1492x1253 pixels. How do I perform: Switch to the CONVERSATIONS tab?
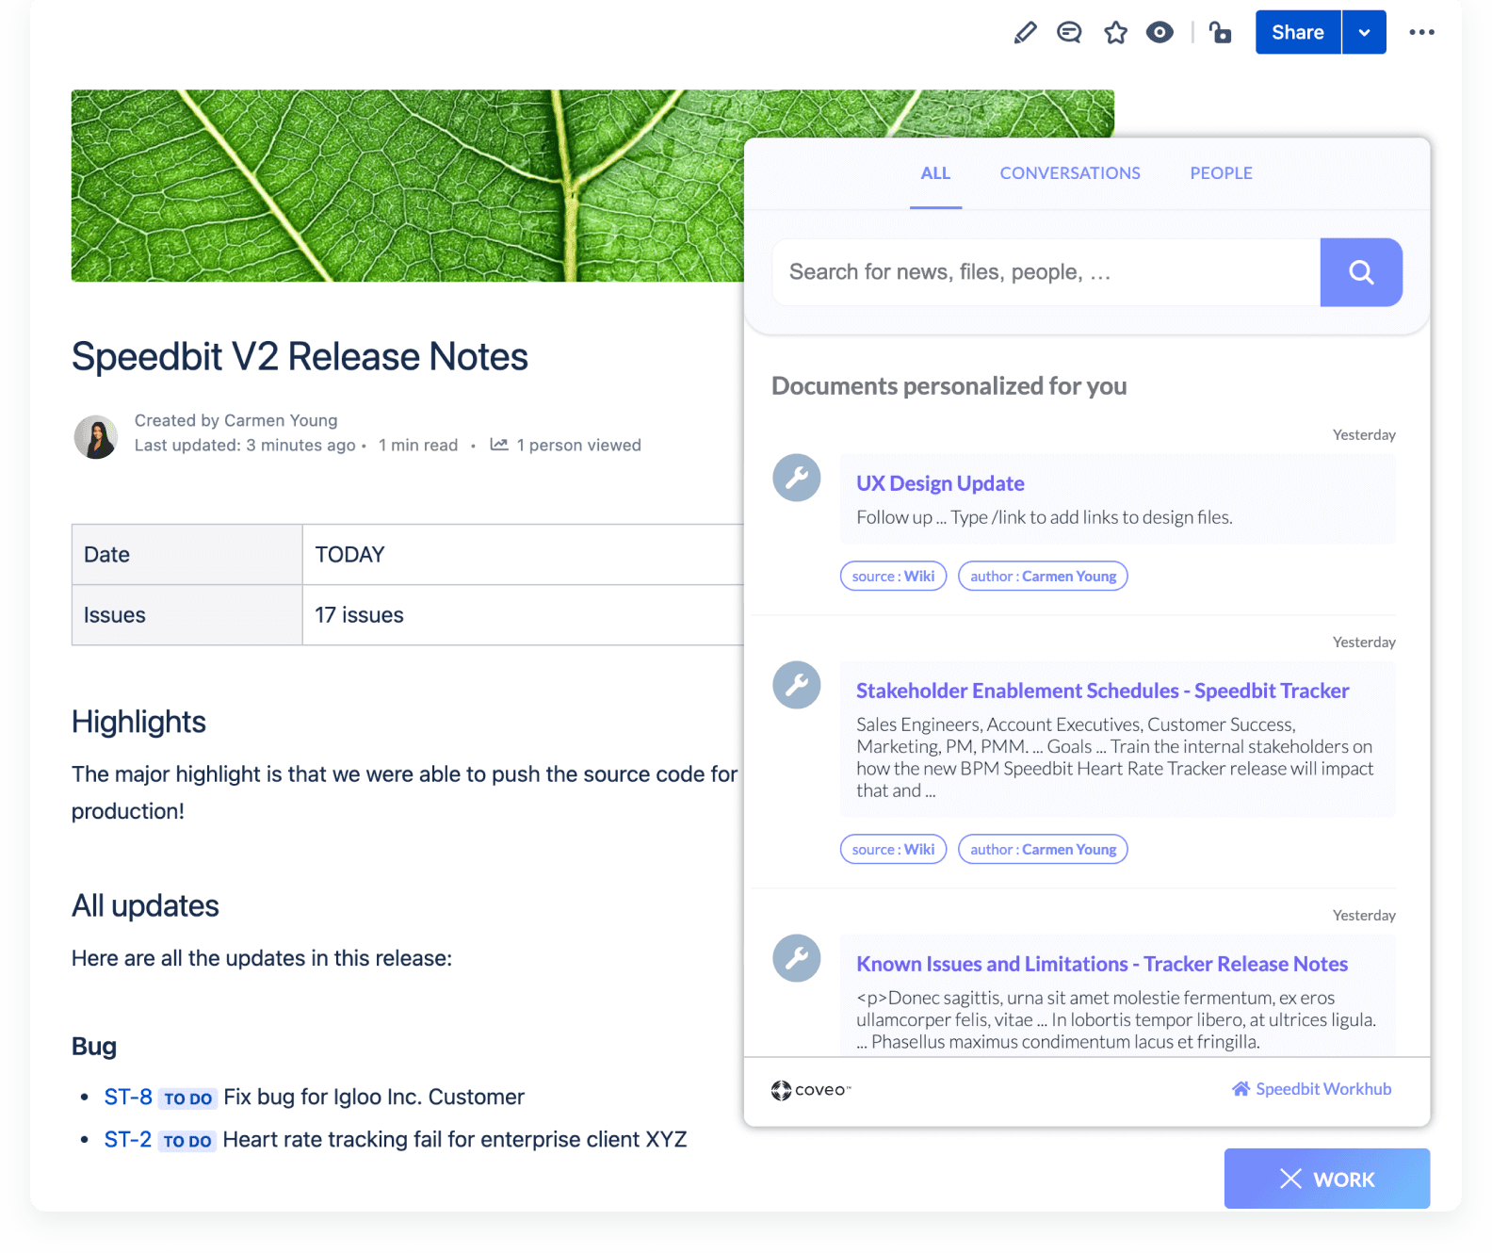coord(1070,173)
